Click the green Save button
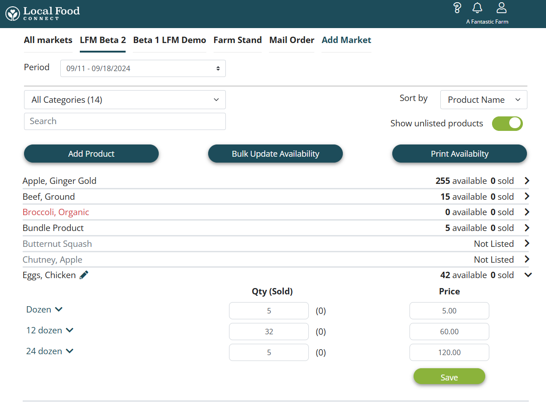 pyautogui.click(x=449, y=377)
